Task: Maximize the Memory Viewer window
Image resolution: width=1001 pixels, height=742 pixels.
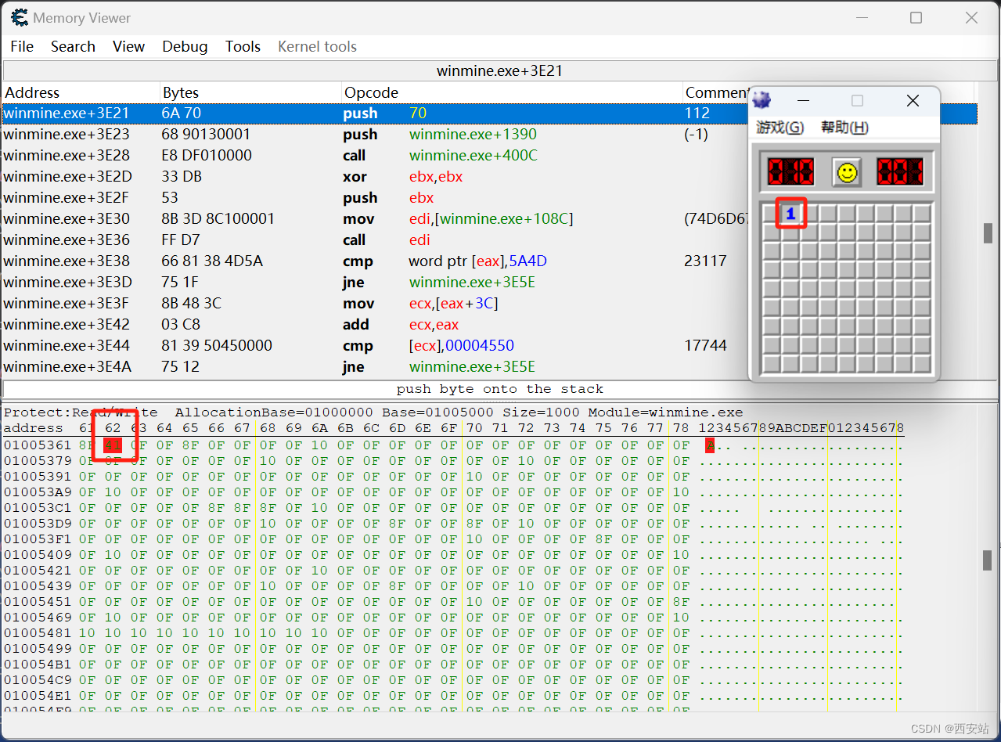Action: [x=916, y=17]
